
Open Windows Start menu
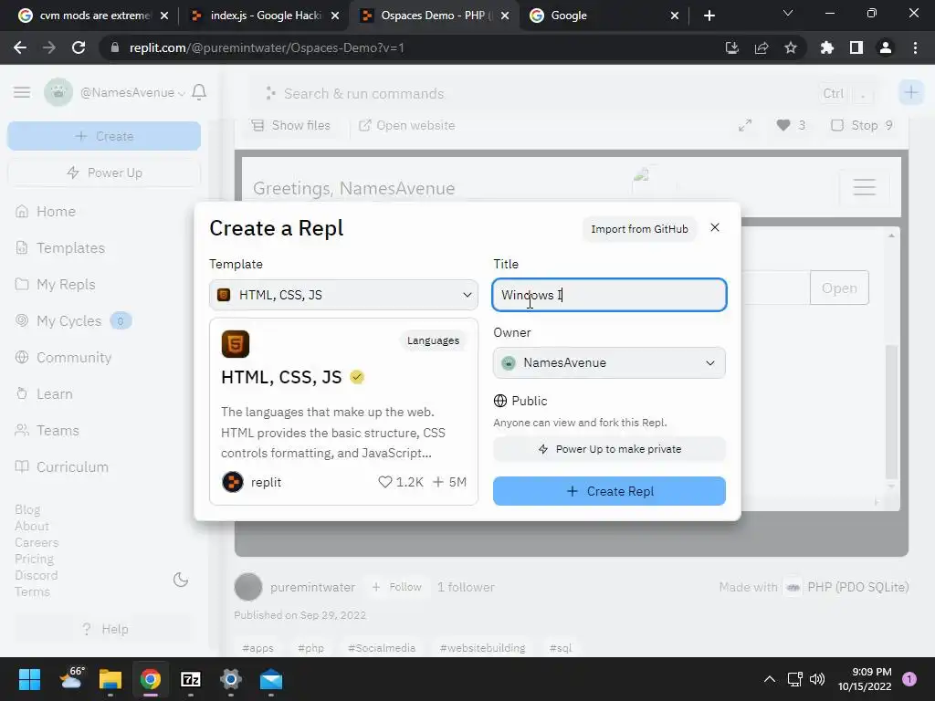coord(29,679)
